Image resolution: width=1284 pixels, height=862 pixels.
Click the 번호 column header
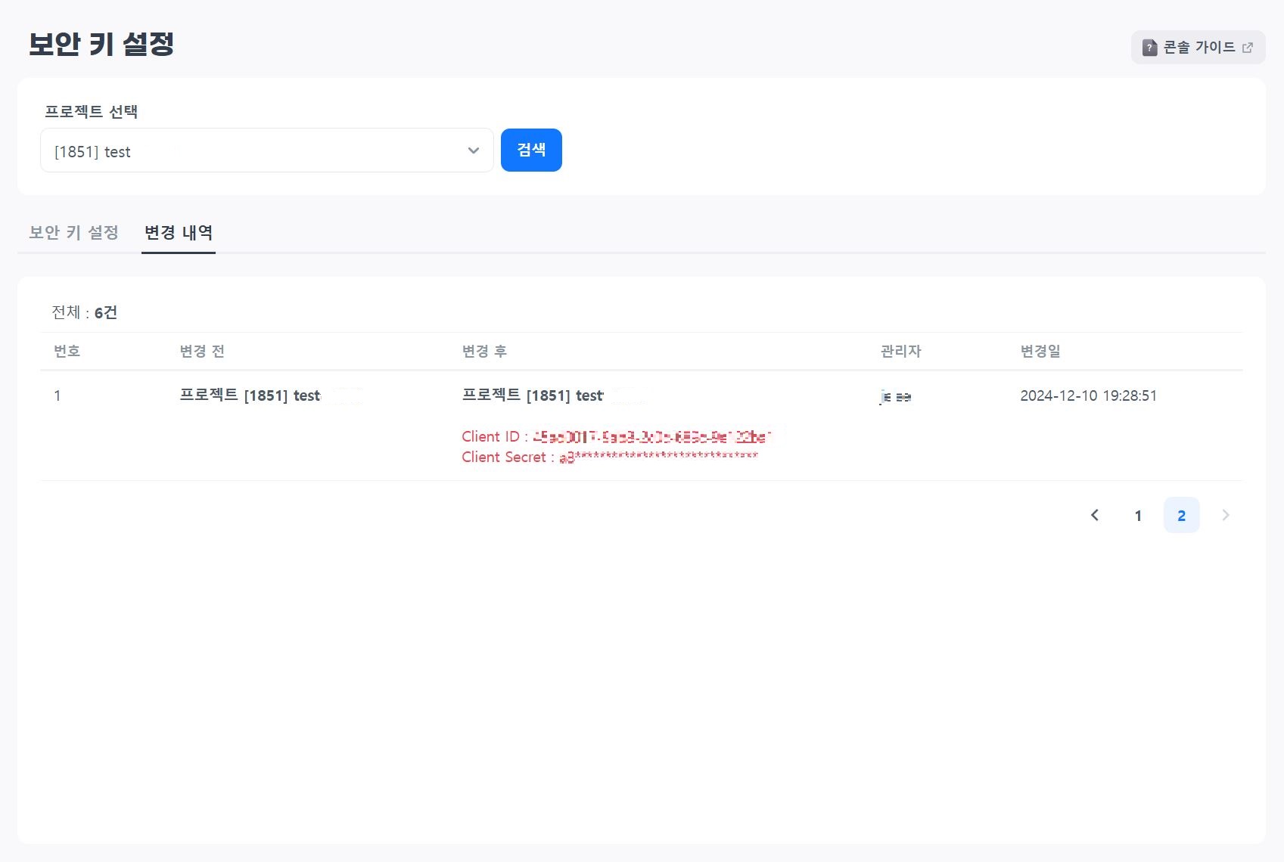[67, 352]
